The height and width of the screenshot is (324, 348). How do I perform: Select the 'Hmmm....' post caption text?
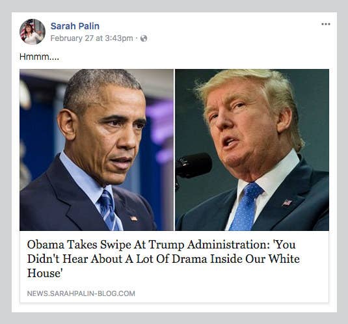click(39, 57)
